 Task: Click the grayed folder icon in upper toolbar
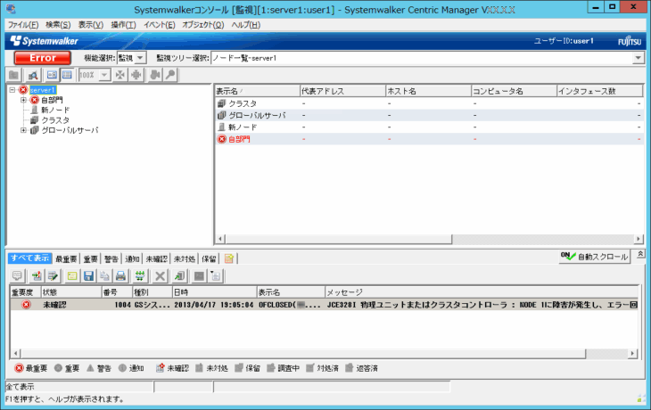(x=13, y=75)
